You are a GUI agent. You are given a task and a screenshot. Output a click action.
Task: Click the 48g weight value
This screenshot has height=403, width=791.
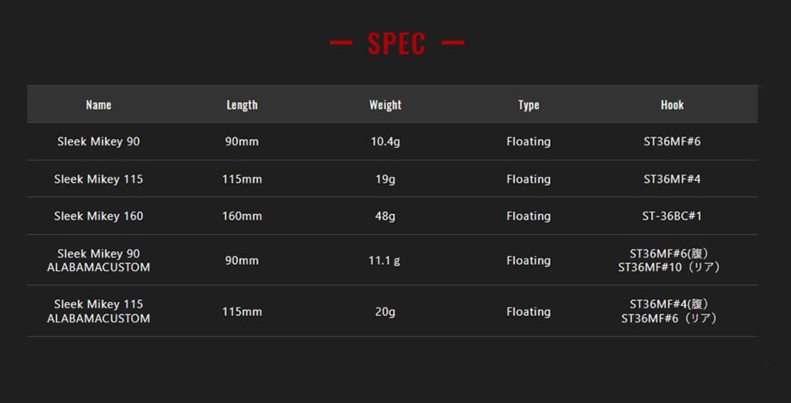(385, 216)
